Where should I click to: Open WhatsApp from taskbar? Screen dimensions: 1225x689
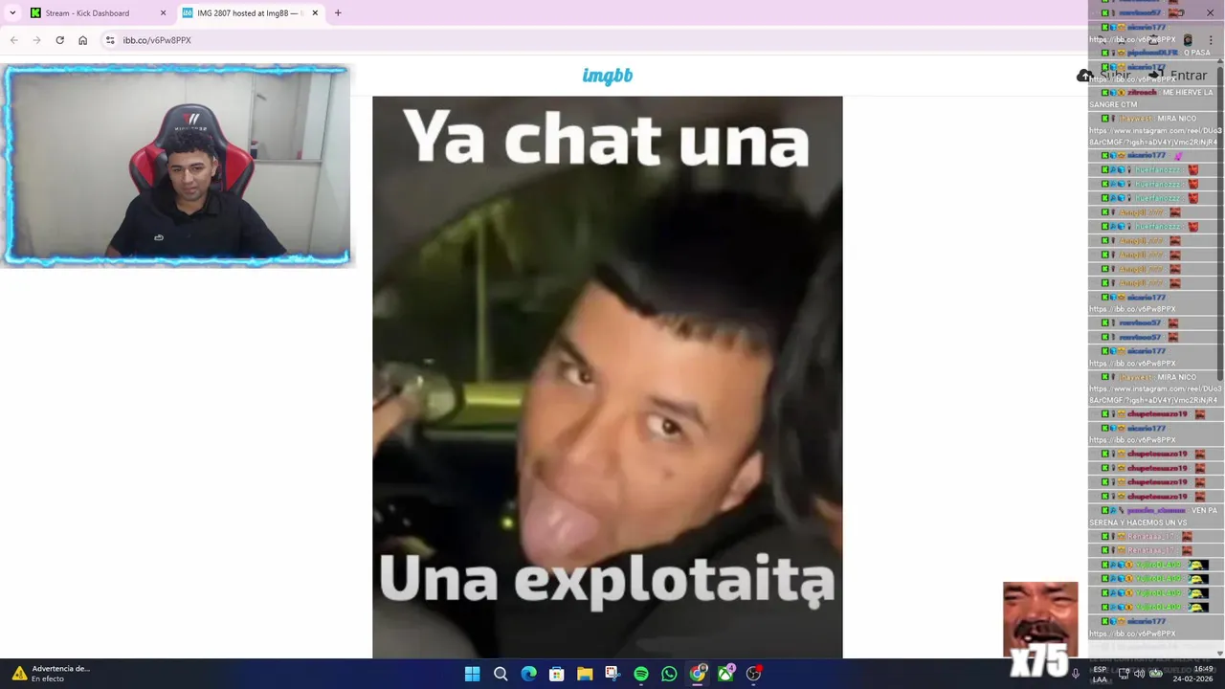click(x=669, y=674)
